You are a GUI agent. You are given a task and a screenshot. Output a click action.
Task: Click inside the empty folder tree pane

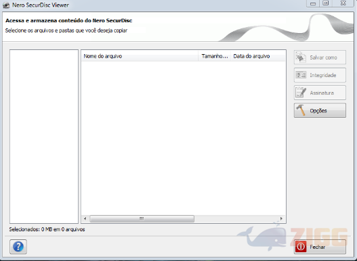click(44, 137)
